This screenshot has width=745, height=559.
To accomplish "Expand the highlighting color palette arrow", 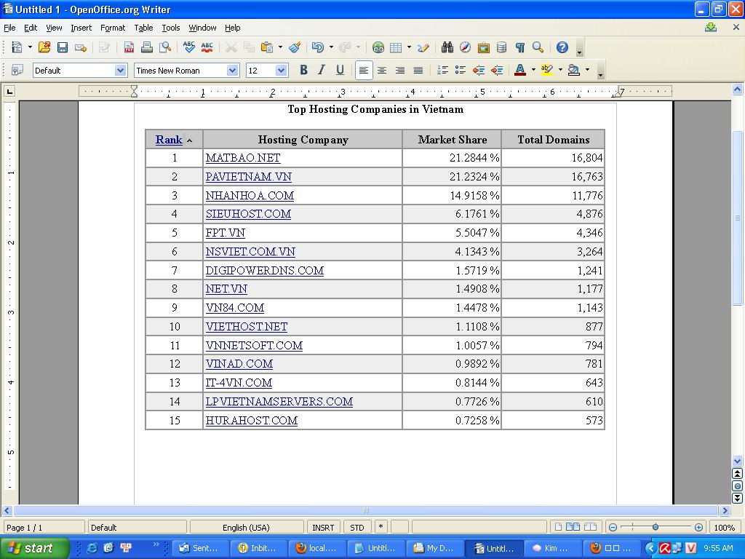I will pyautogui.click(x=560, y=71).
